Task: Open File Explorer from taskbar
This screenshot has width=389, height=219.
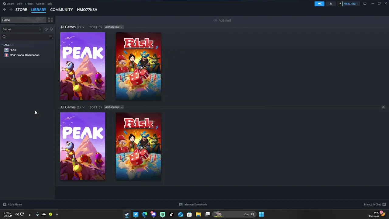Action: pos(198,214)
